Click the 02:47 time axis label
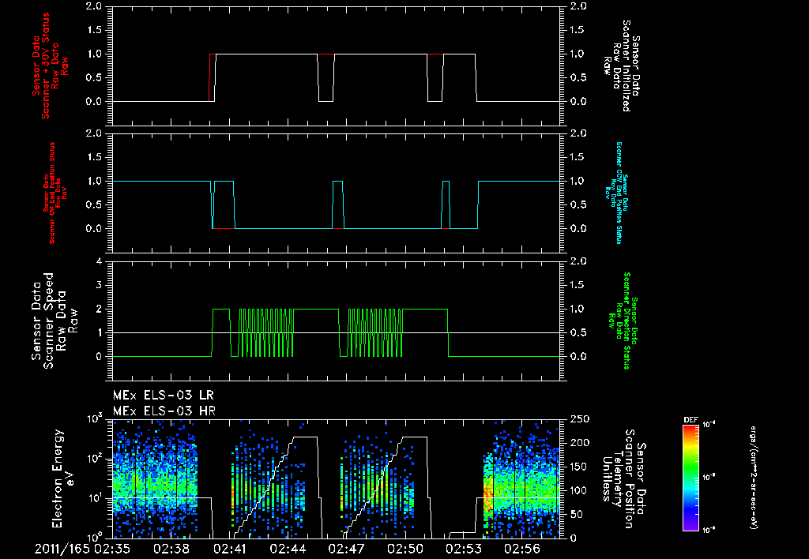This screenshot has height=559, width=809. click(346, 549)
